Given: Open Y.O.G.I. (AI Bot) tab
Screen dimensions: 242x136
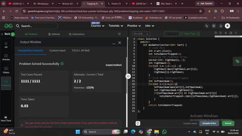Looking at the screenshot, I should point(80,51).
